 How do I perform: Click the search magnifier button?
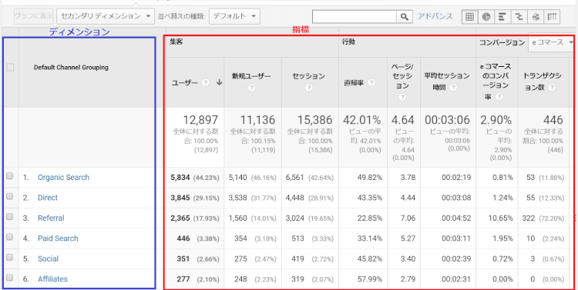point(405,17)
